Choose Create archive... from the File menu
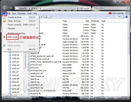The width and height of the screenshot is (131, 102). (x=21, y=17)
